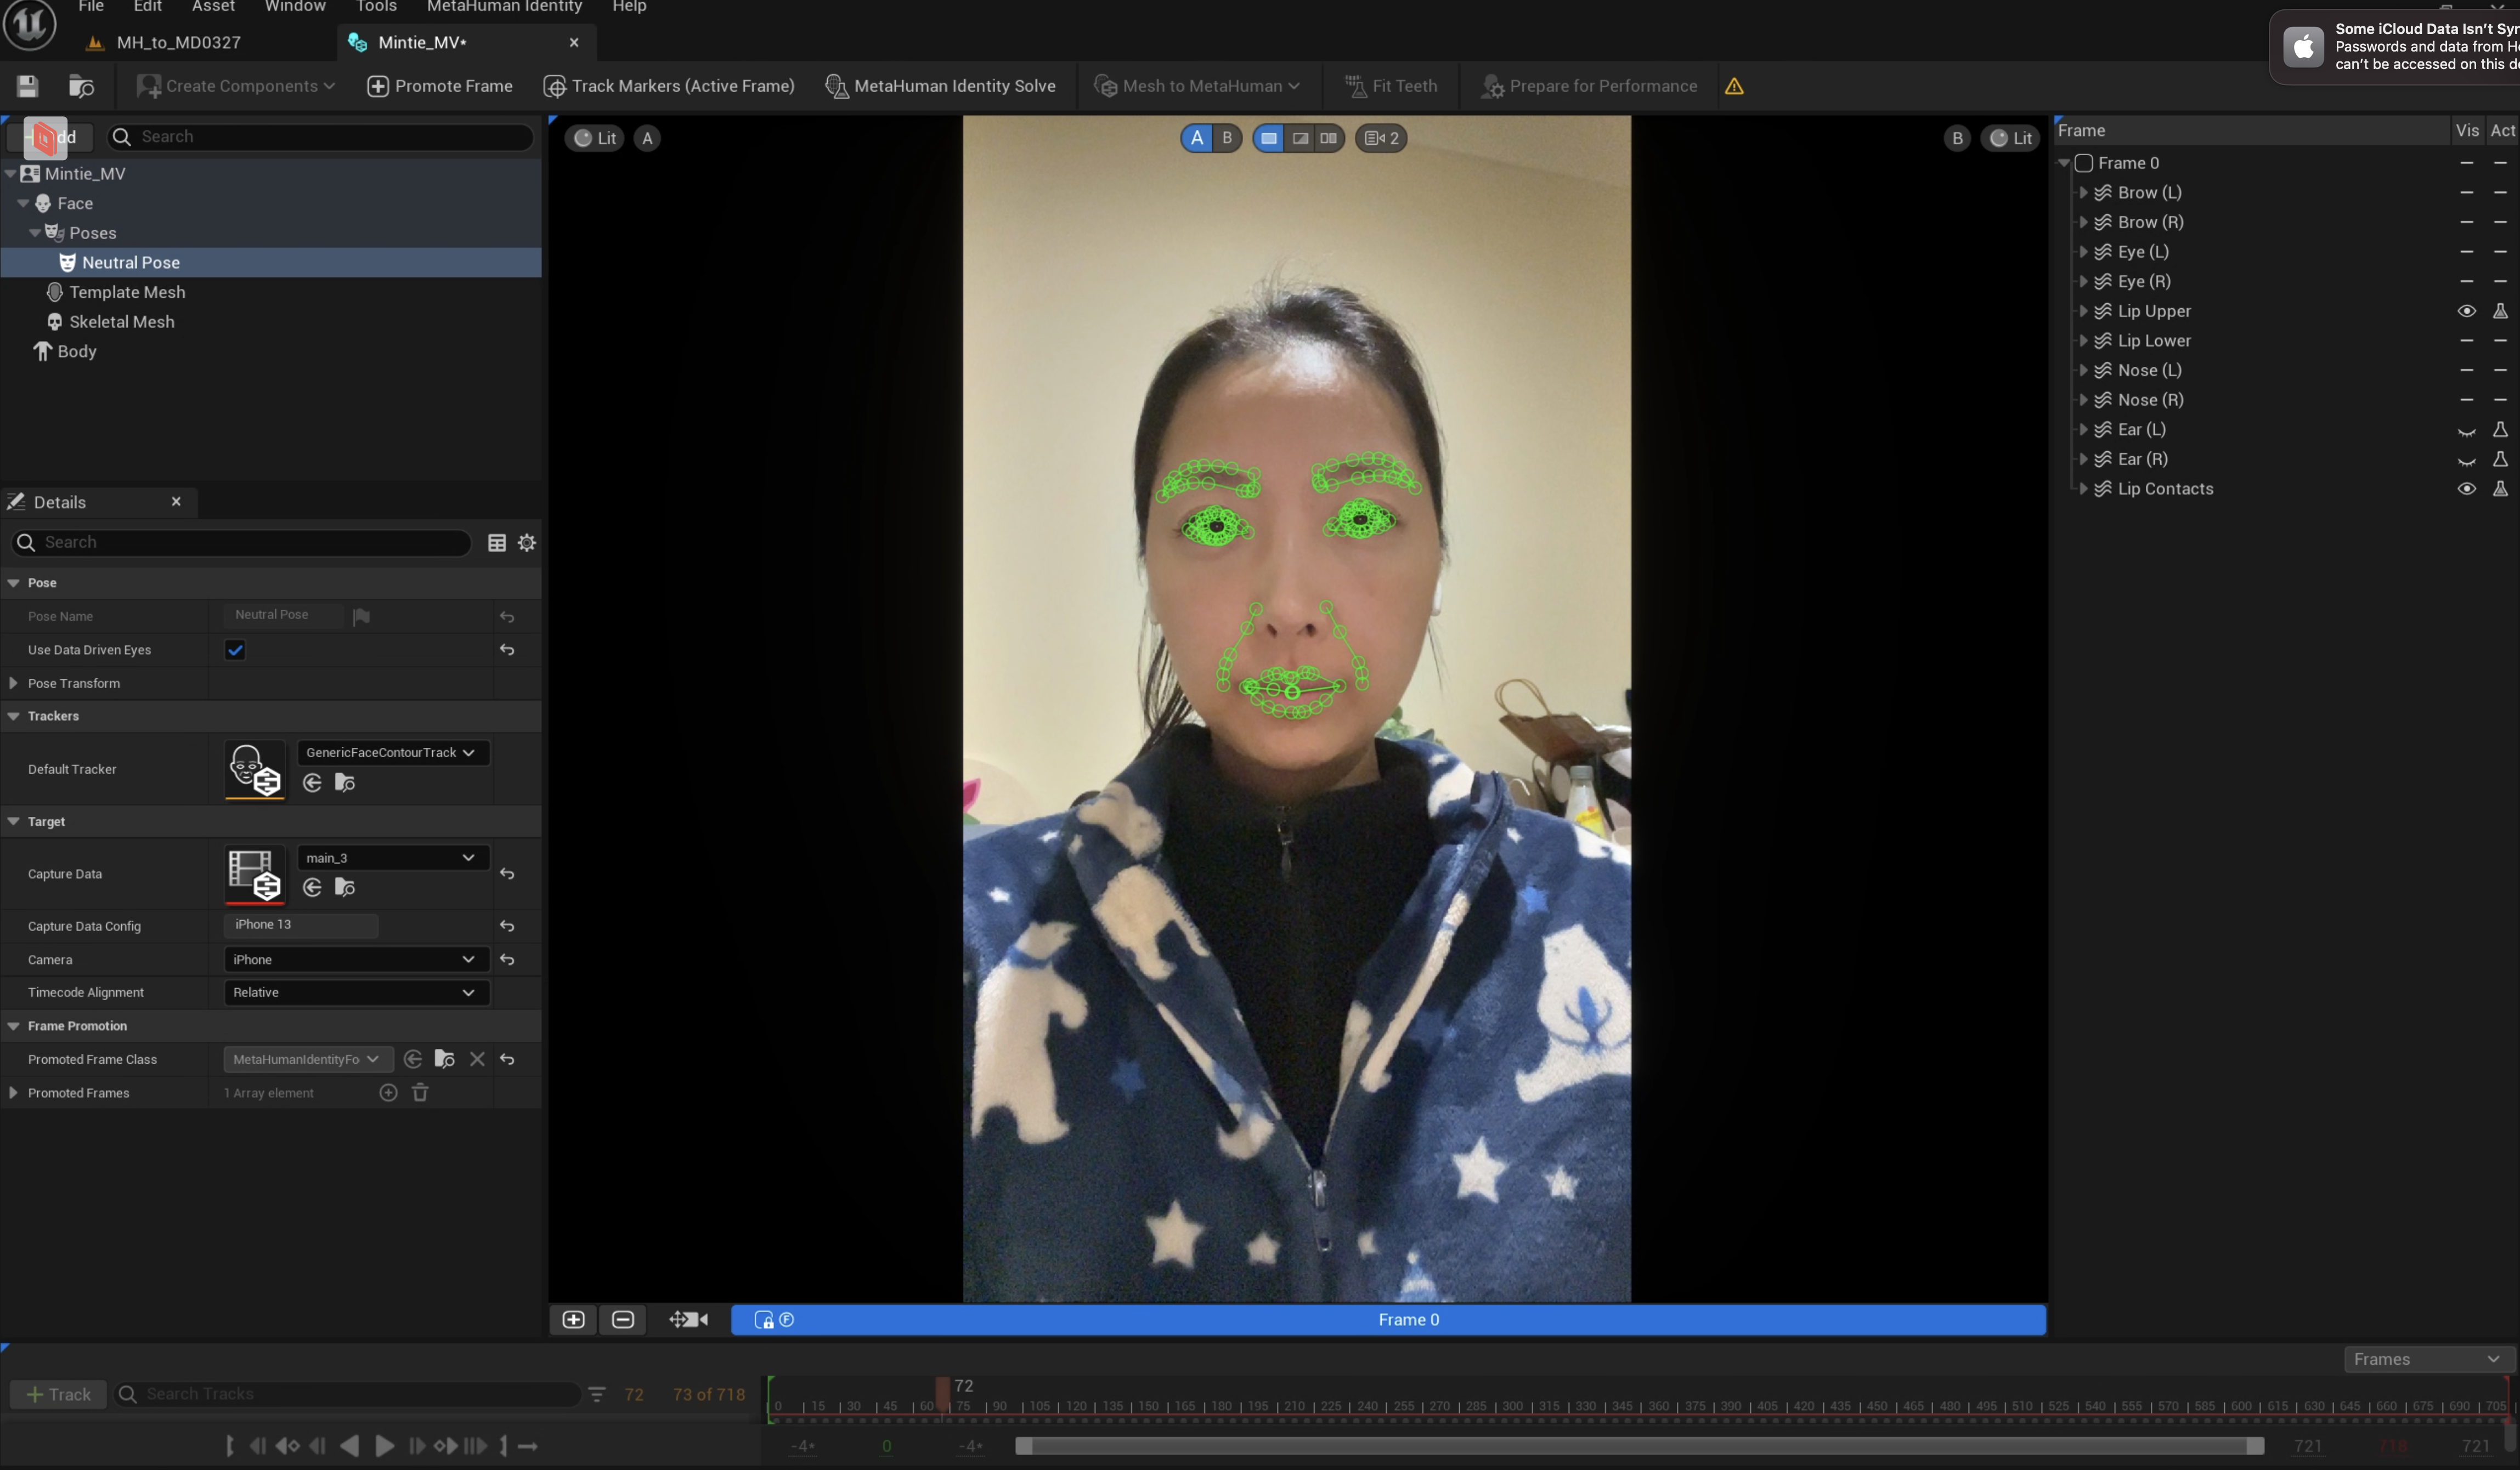Toggle Lip Contacts visibility eye
Screen dimensions: 2520x1470
pos(2466,489)
